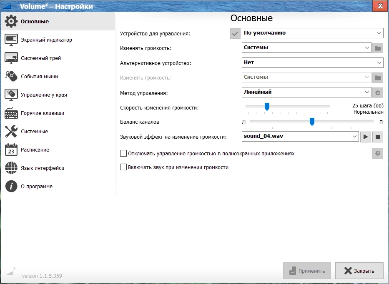Click the wrench icon for Системные
Screen dimensions: 389x284
coord(11,131)
